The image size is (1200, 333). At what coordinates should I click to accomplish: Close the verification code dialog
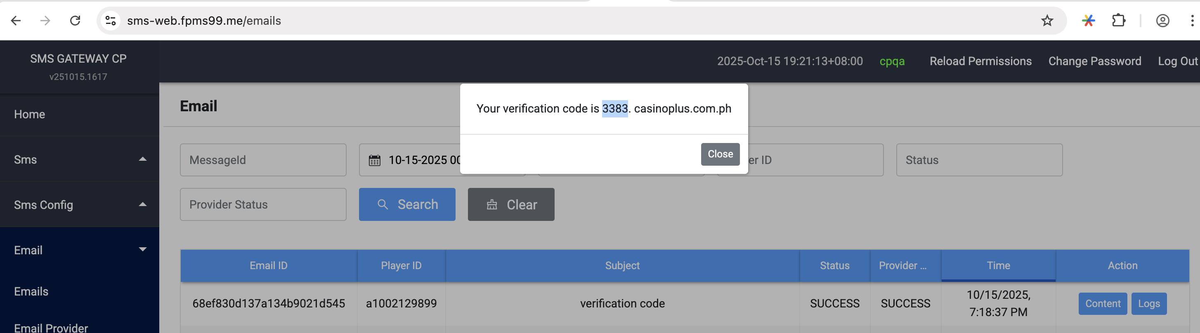[x=720, y=154]
